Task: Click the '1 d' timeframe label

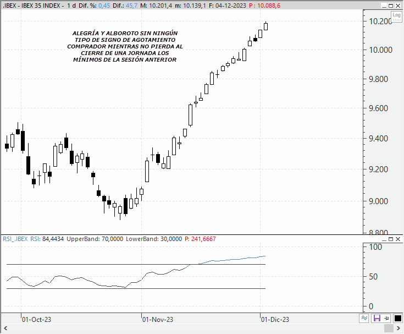Action: click(x=71, y=6)
